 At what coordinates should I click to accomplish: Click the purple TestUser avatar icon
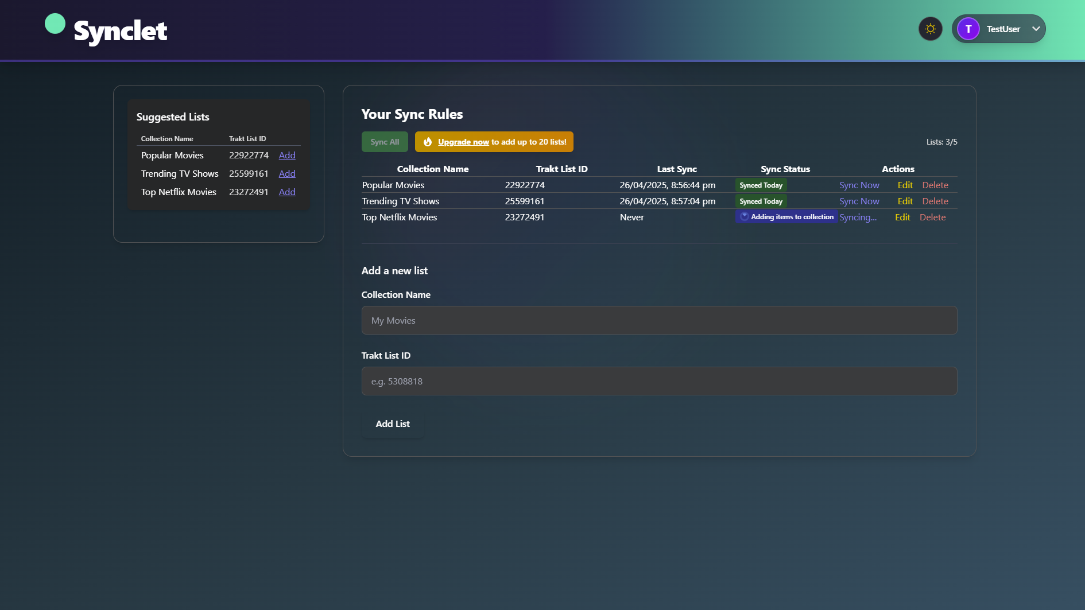point(968,29)
